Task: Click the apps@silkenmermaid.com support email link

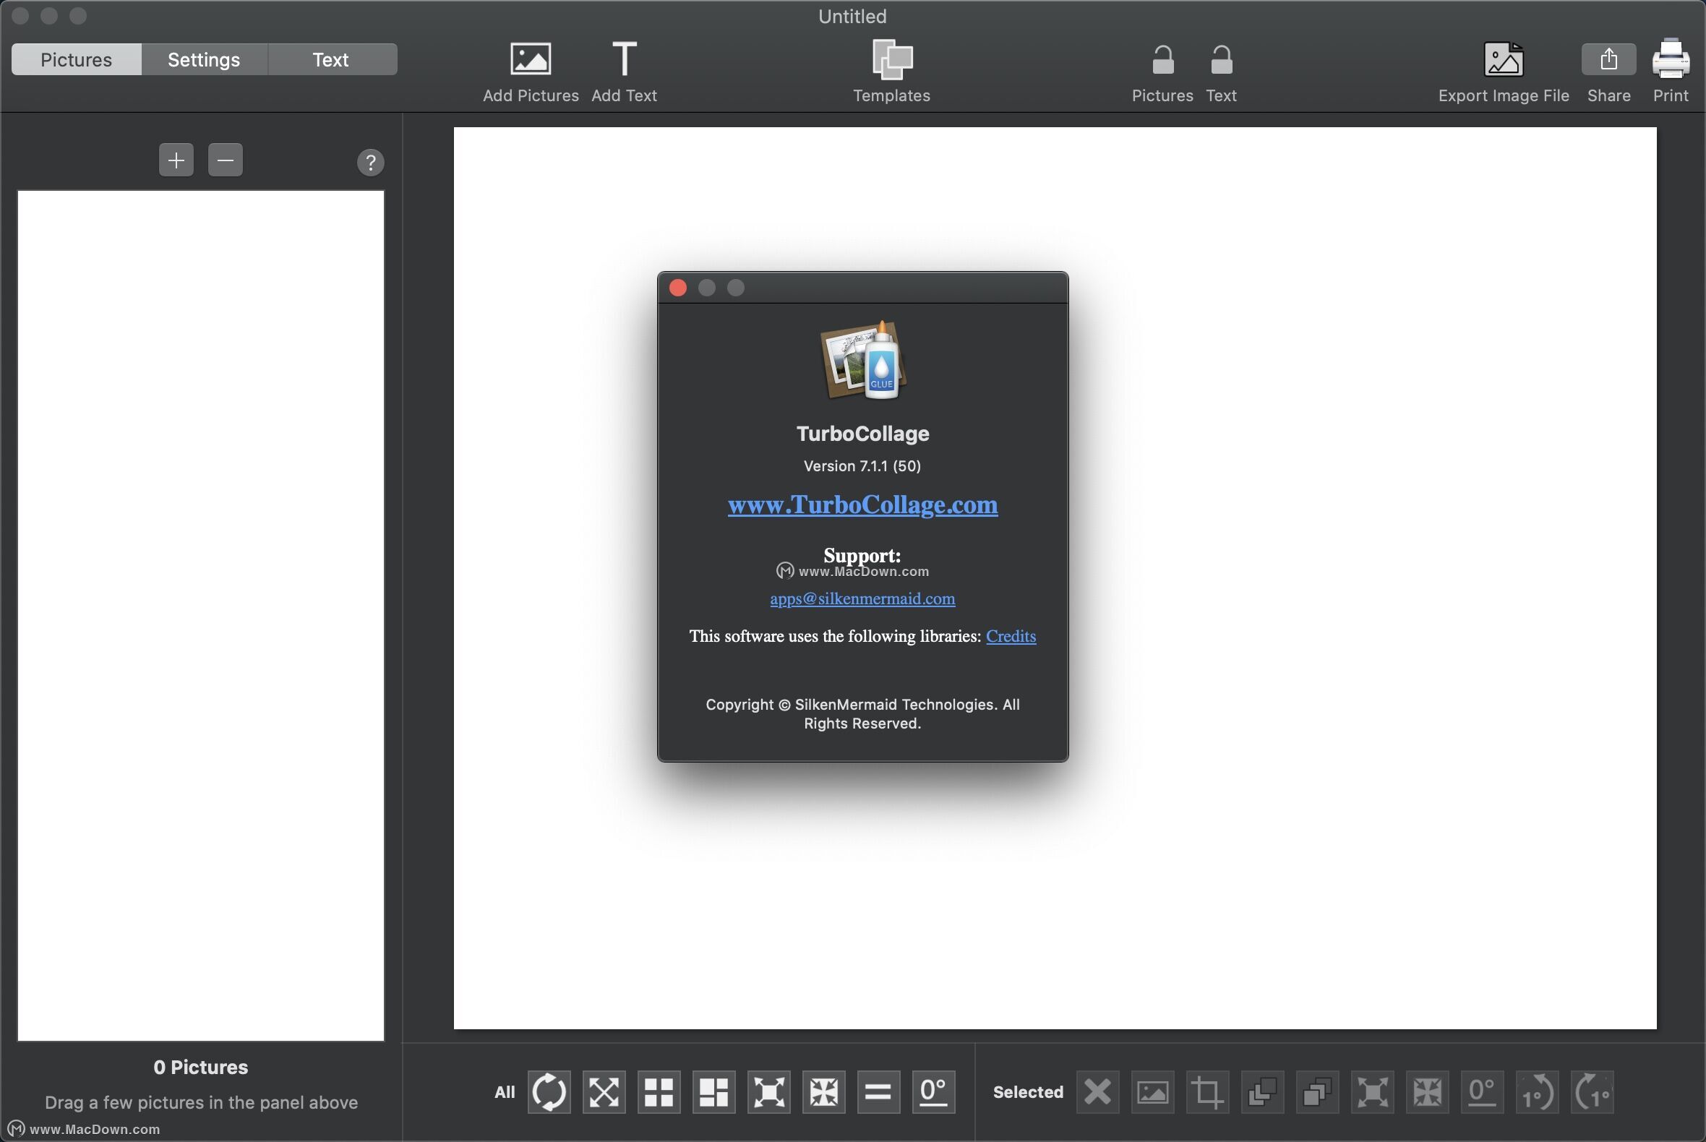Action: 862,598
